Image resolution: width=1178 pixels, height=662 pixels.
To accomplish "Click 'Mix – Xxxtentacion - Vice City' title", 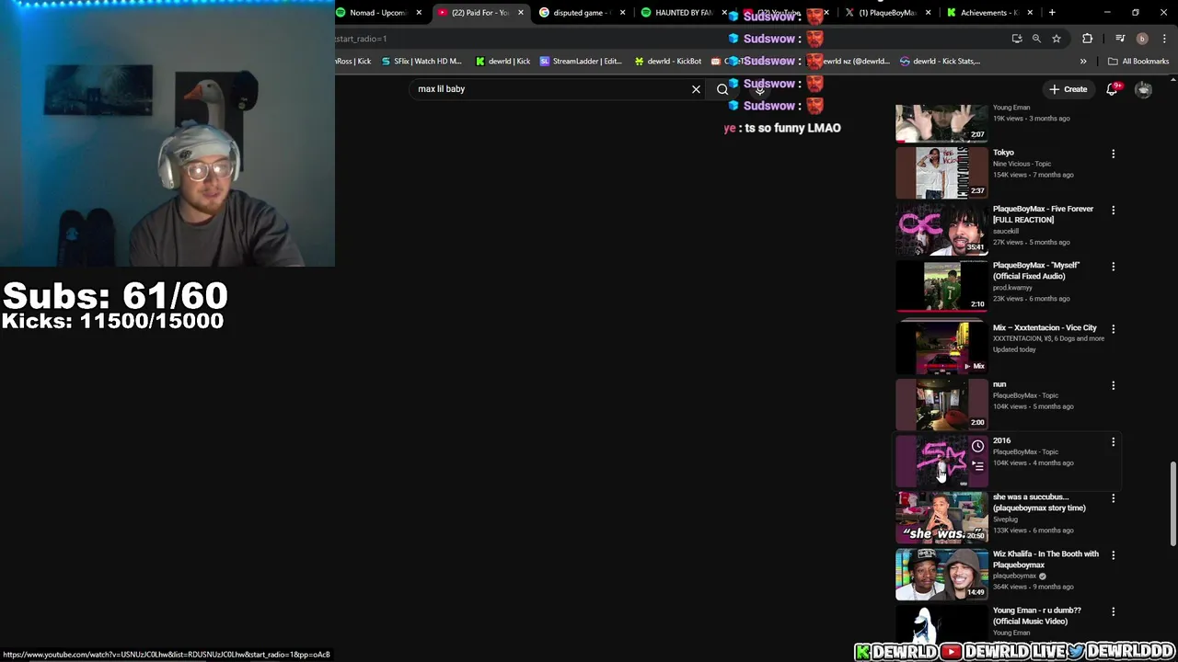I will coord(1045,327).
